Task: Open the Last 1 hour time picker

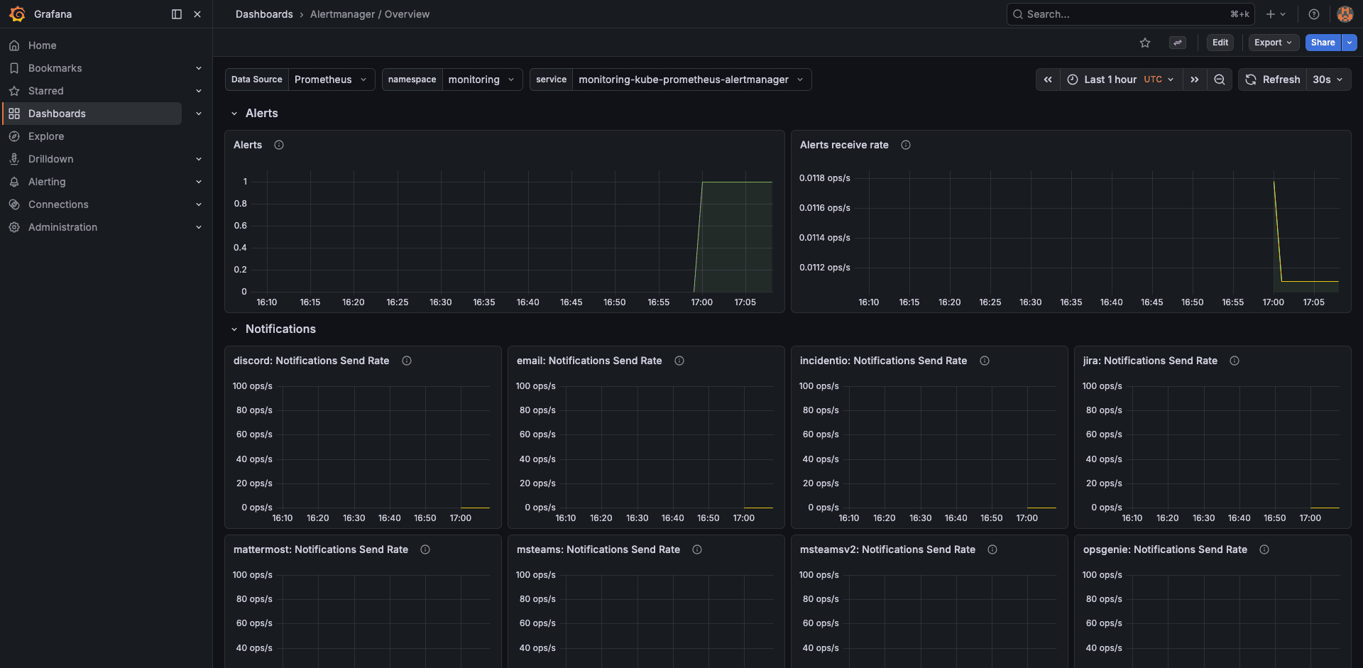Action: click(x=1112, y=80)
